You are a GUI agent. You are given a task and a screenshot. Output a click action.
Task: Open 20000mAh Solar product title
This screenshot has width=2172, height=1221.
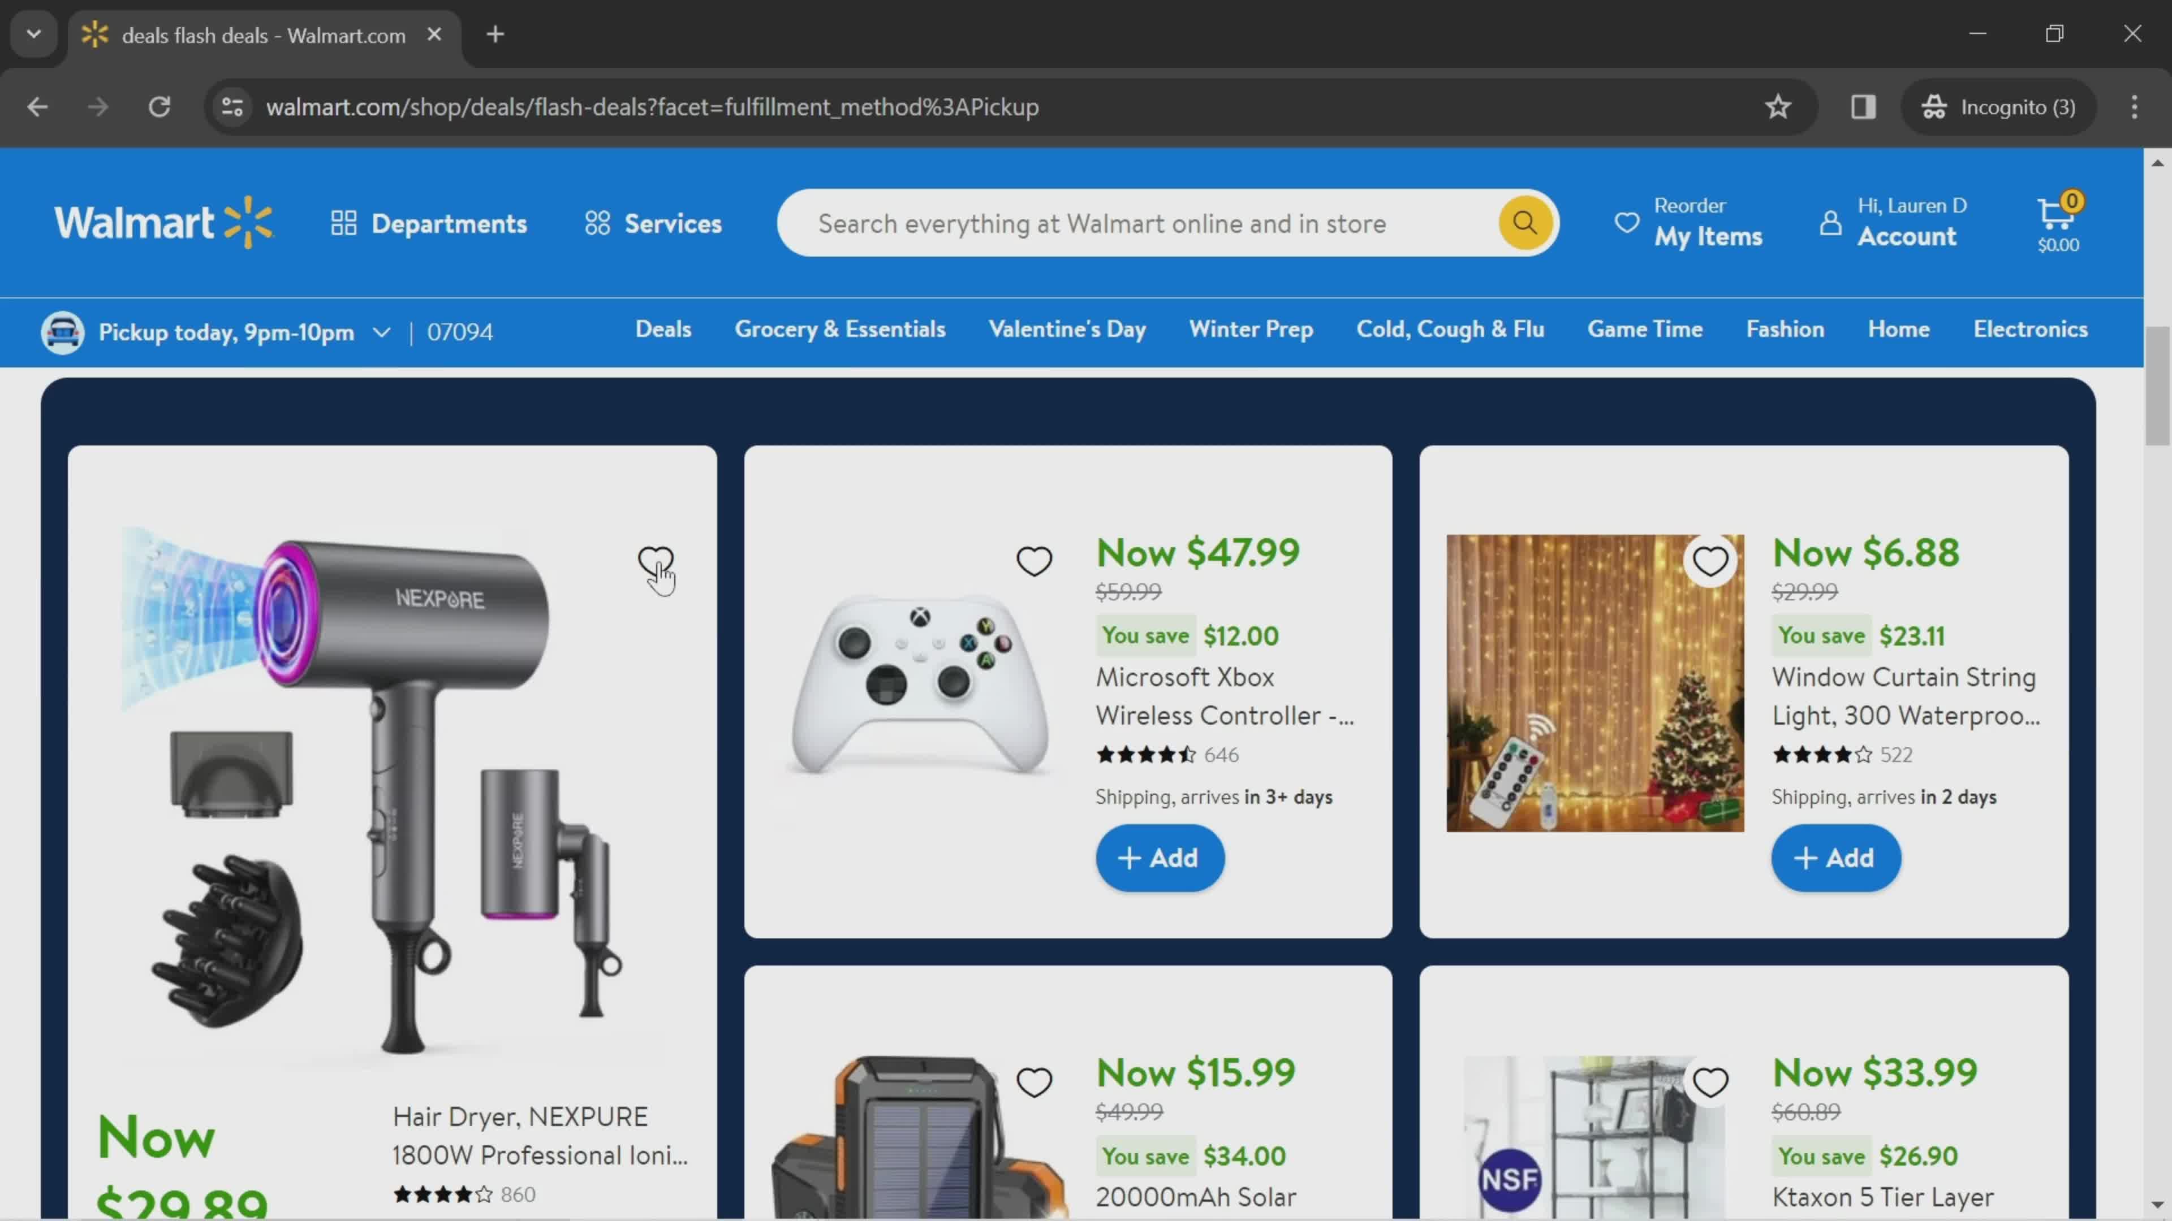click(x=1196, y=1197)
